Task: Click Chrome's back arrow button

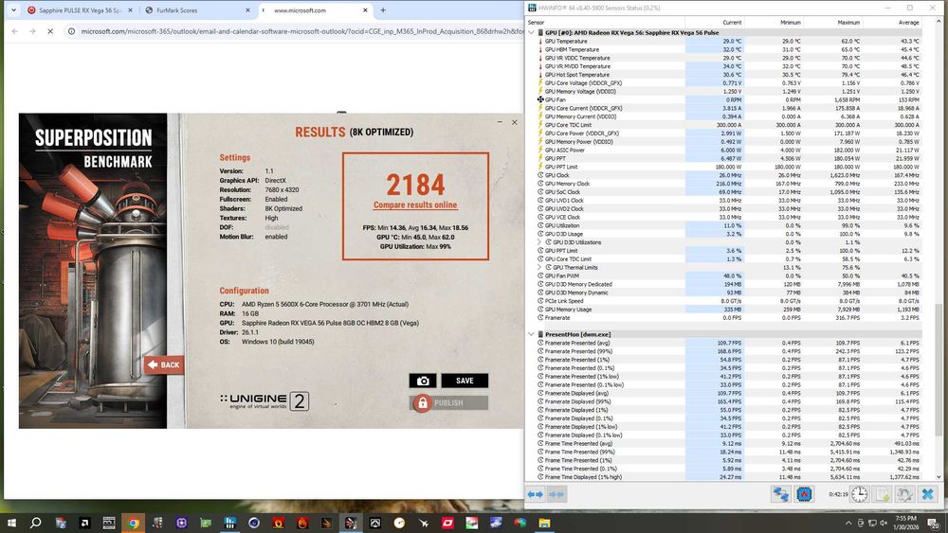Action: pyautogui.click(x=15, y=31)
